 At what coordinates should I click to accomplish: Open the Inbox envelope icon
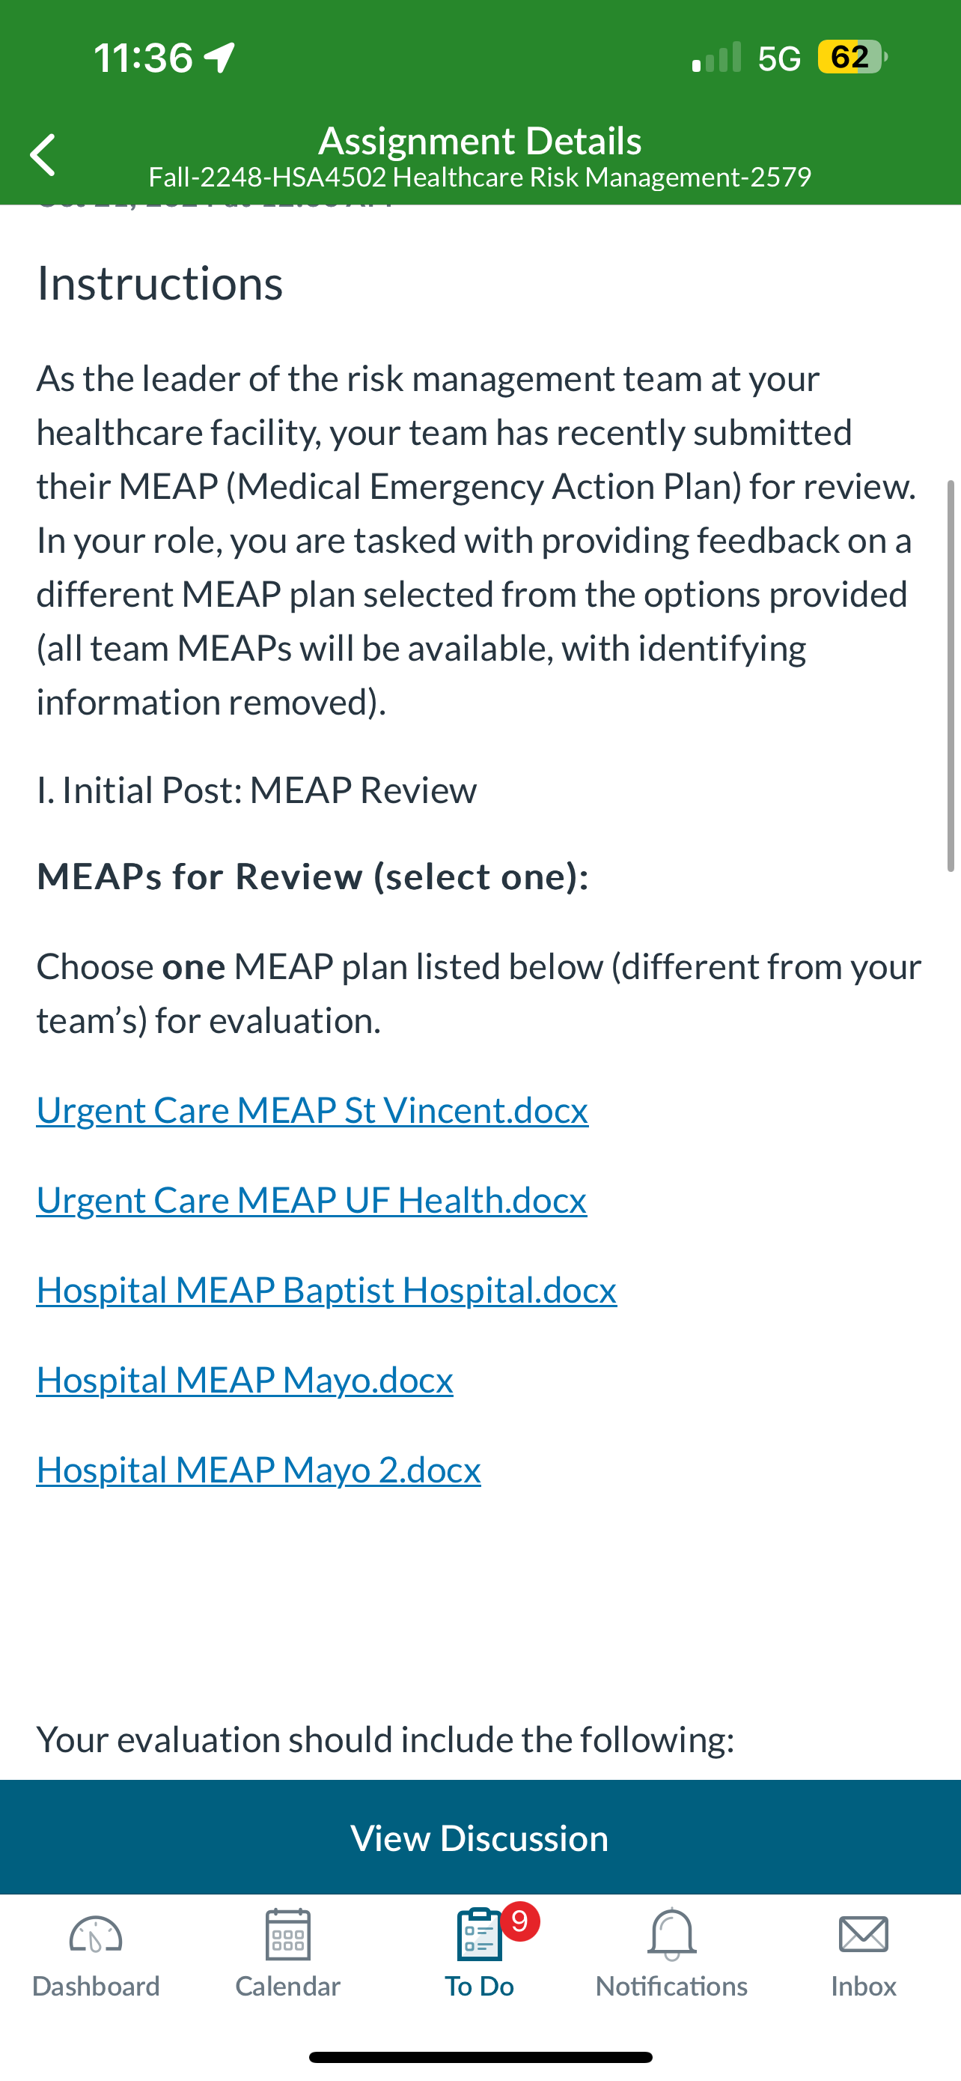point(864,1935)
